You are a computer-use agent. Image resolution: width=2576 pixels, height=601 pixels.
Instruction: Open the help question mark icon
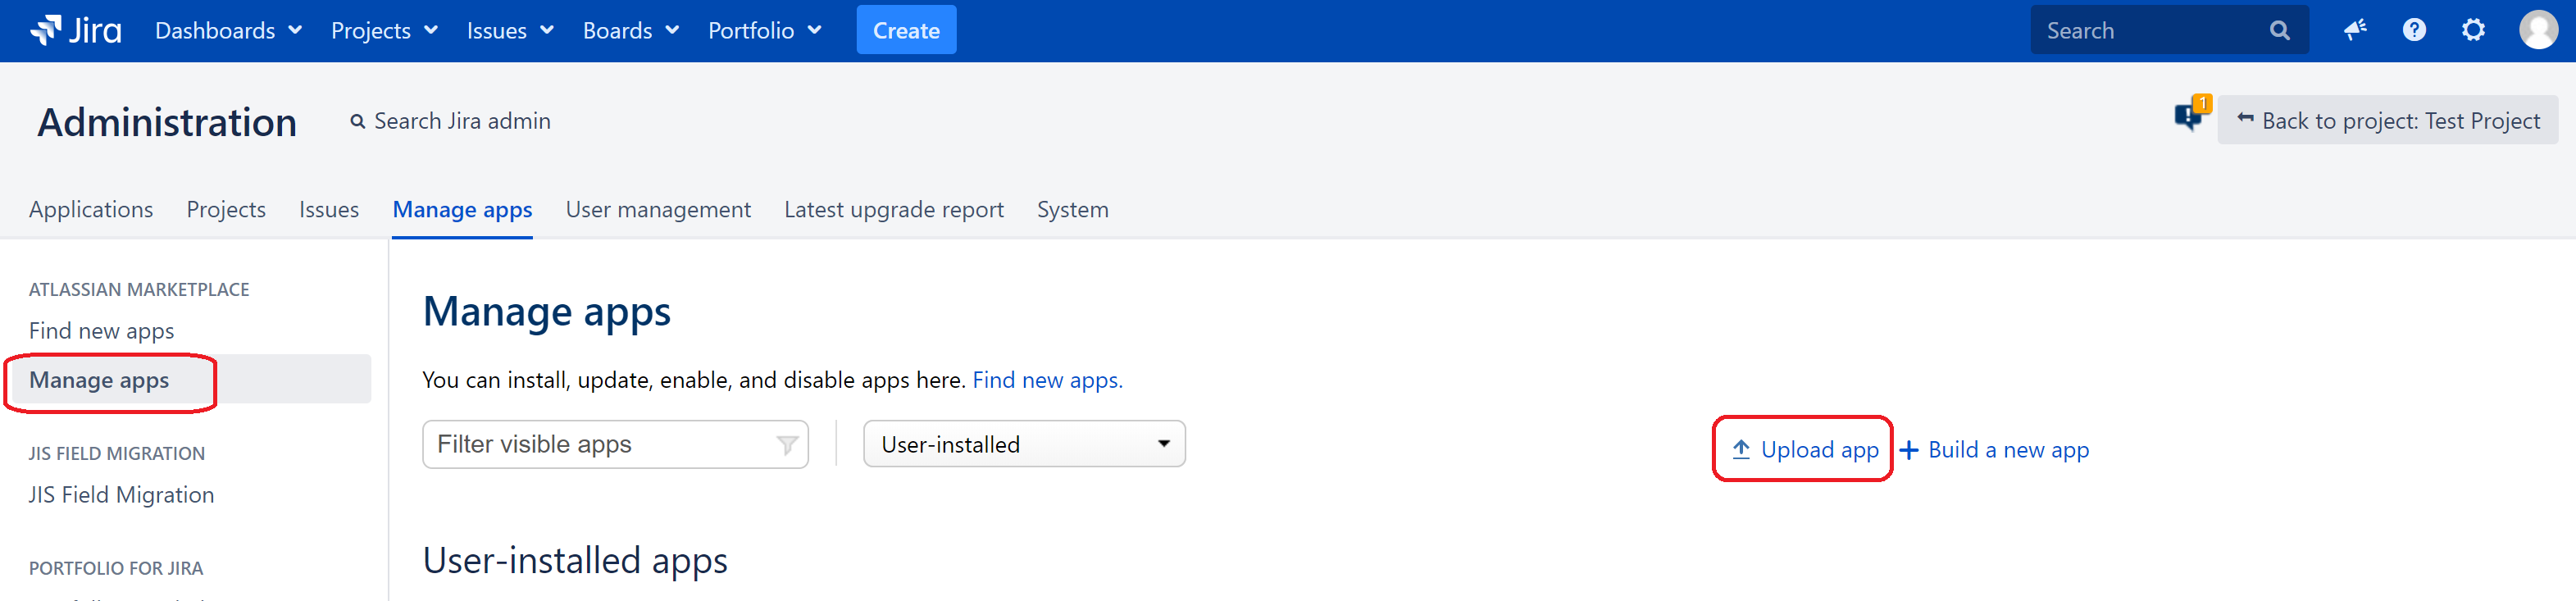tap(2414, 30)
